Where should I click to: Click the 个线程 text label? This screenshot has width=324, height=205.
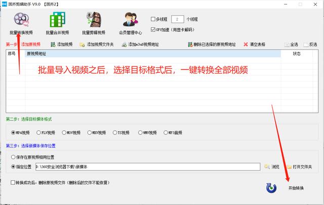pyautogui.click(x=192, y=19)
